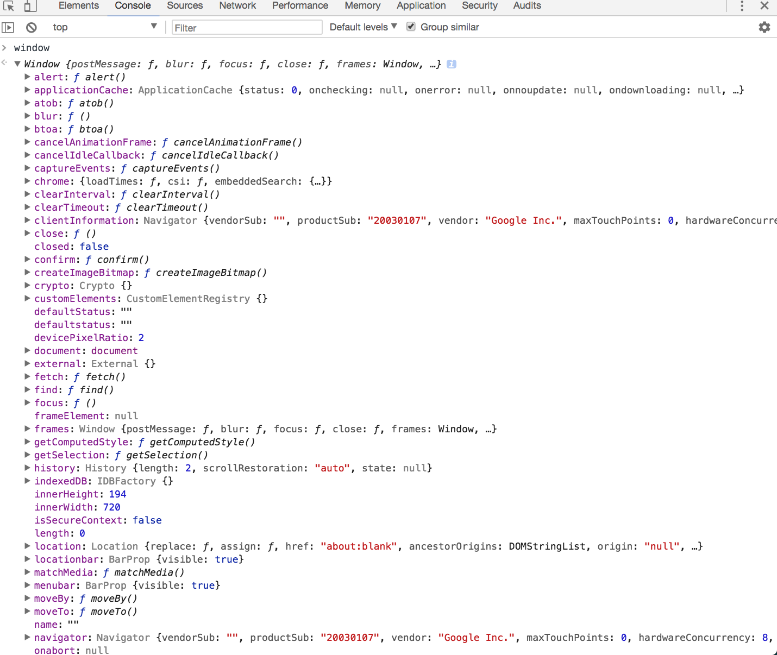The width and height of the screenshot is (777, 655).
Task: Show the console sidebar icon
Action: pyautogui.click(x=8, y=27)
